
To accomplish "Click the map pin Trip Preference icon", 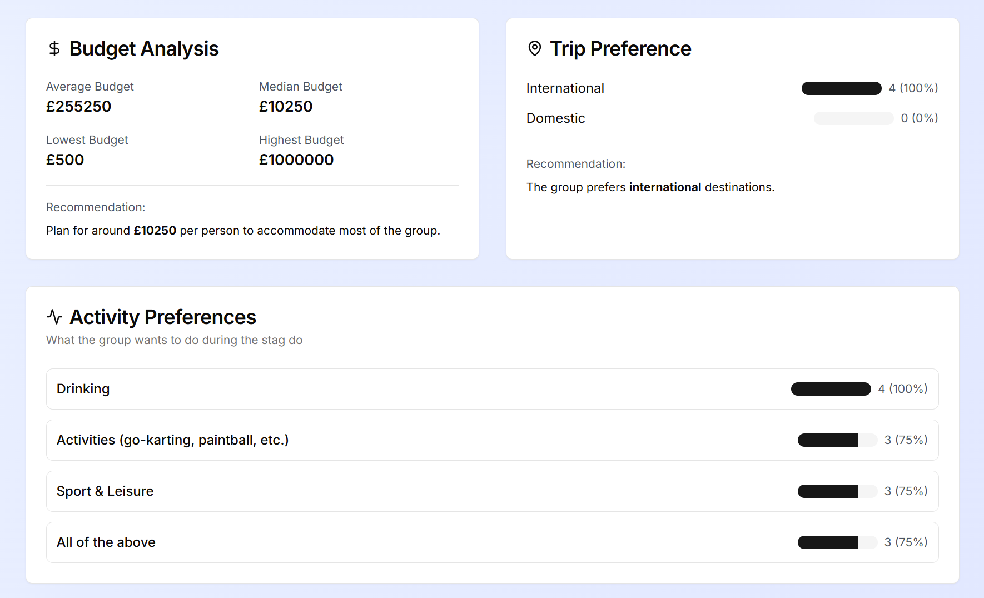I will coord(534,49).
